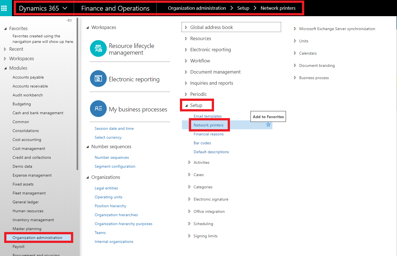Star Network printers as a favorite
The width and height of the screenshot is (397, 256).
pyautogui.click(x=268, y=125)
